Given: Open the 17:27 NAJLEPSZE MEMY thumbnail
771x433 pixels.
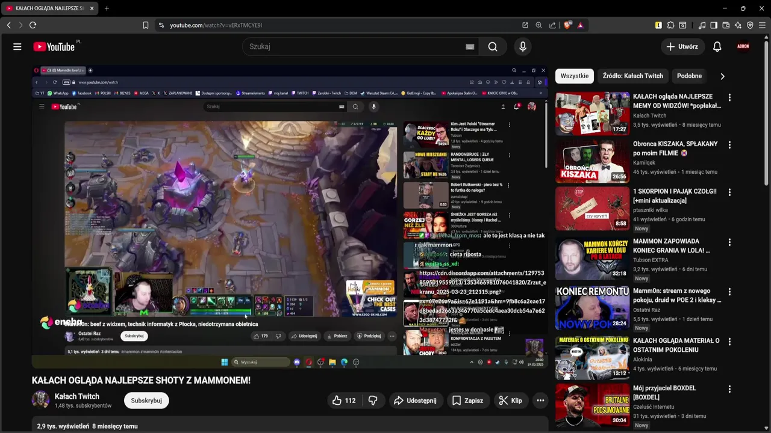Looking at the screenshot, I should [592, 114].
